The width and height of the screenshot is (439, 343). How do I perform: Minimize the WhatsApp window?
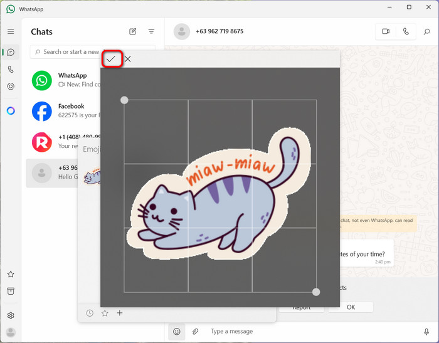pos(389,8)
